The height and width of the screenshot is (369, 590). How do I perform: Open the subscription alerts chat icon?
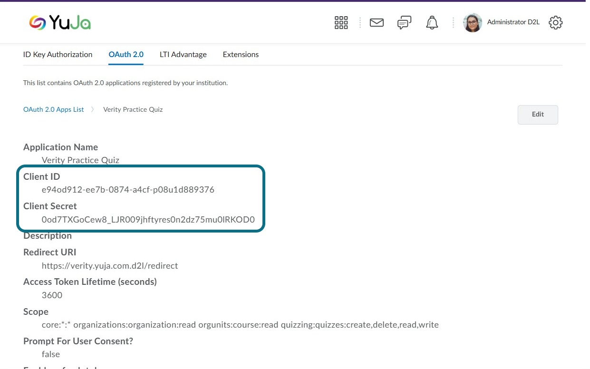[x=404, y=22]
